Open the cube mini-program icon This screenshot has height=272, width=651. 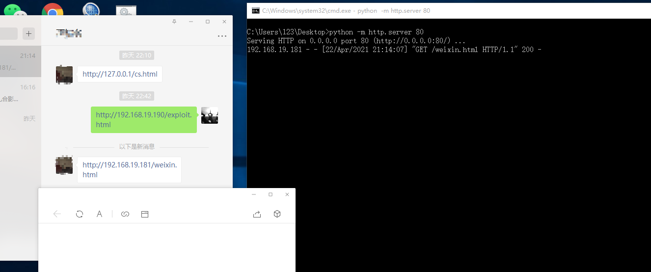(277, 214)
